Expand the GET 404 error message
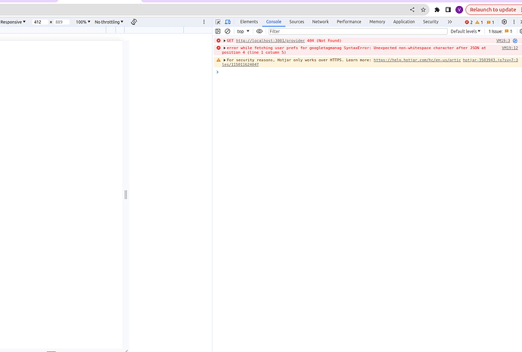Viewport: 522px width, 352px height. (225, 41)
